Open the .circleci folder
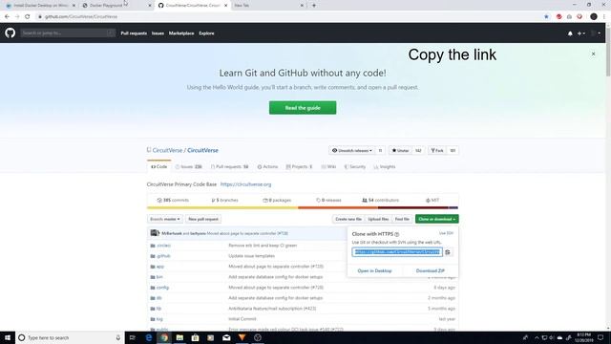This screenshot has width=611, height=344. point(163,246)
